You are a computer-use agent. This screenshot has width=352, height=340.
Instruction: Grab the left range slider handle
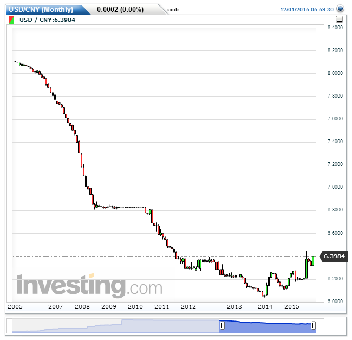click(x=222, y=325)
